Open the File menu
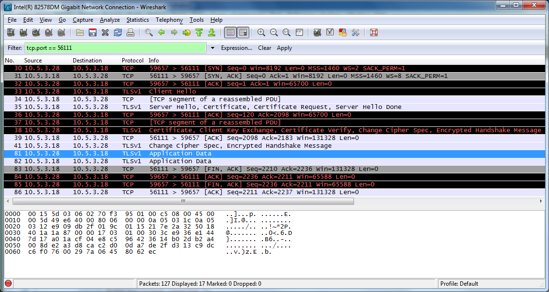This screenshot has width=549, height=292. point(12,20)
